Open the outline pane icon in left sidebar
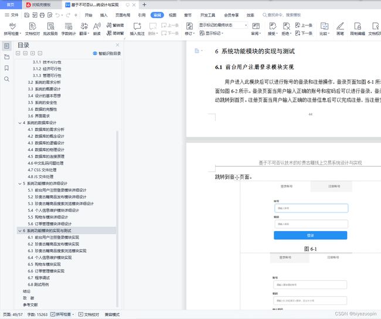This screenshot has width=381, height=319. pyautogui.click(x=7, y=46)
